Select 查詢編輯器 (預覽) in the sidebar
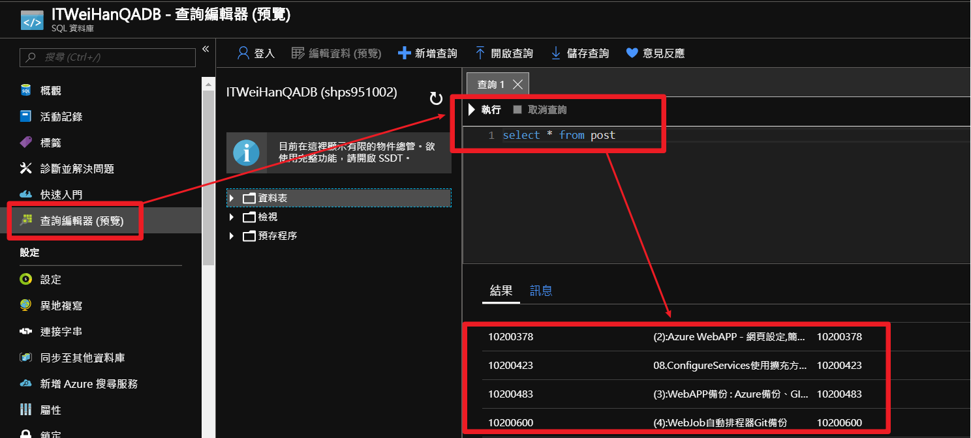Screen dimensions: 971x438 click(x=82, y=221)
